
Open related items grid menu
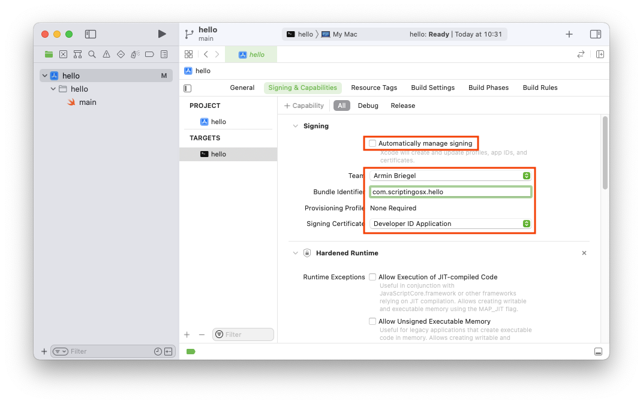click(x=188, y=54)
